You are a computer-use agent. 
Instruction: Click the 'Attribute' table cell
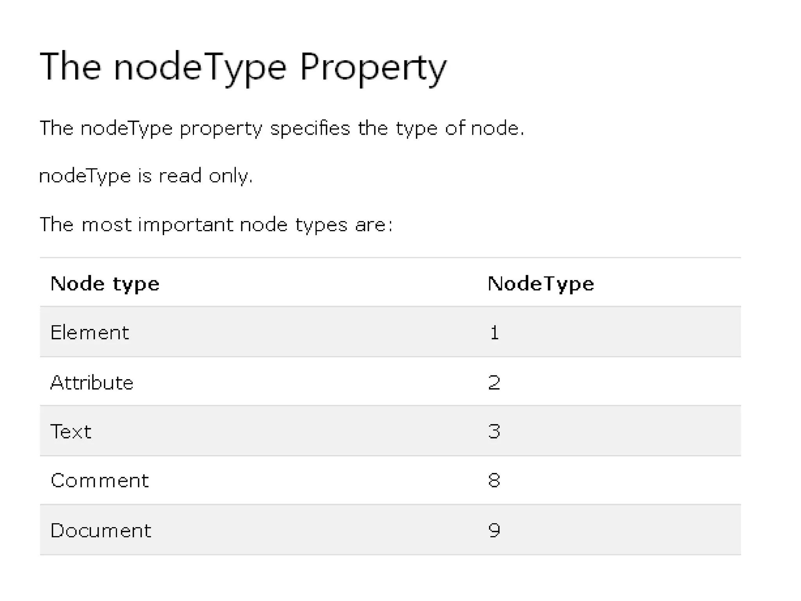92,382
